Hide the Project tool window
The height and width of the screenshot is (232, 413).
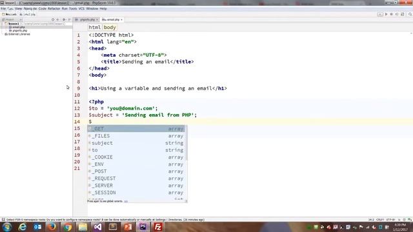[69, 20]
